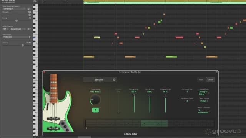Toggle the note-sync button under Portamento knob

[x=95, y=110]
